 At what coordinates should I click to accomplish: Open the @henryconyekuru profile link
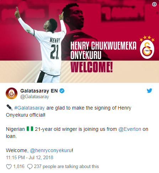[x=51, y=150]
